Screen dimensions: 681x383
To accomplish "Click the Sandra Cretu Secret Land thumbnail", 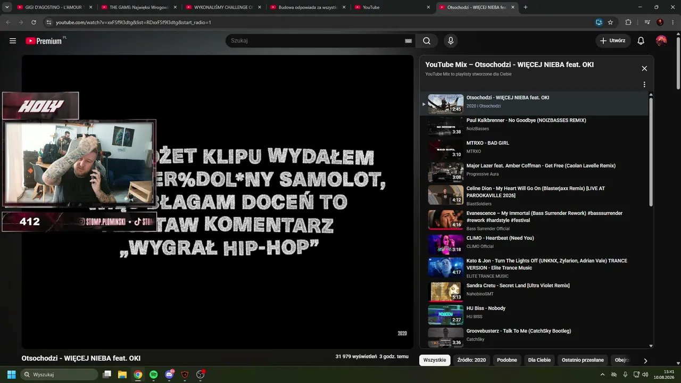I will pos(446,292).
